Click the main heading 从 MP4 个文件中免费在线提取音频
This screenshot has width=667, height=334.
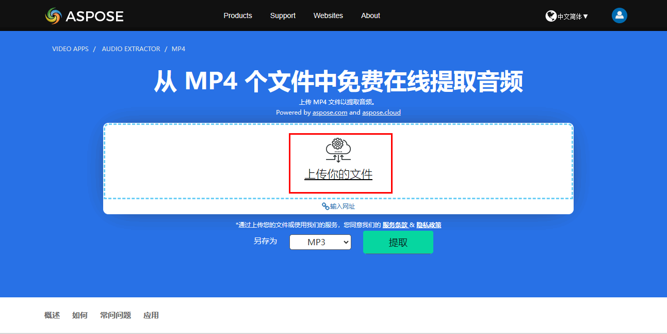coord(338,82)
